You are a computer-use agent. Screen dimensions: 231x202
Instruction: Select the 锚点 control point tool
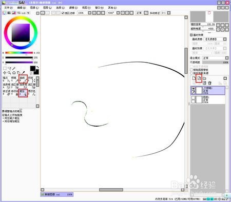pos(7,79)
